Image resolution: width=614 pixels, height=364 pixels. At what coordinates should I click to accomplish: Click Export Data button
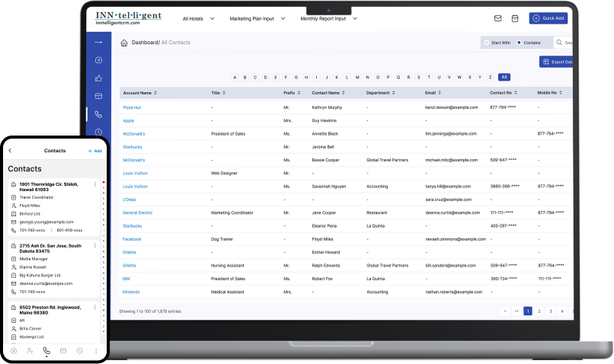pos(556,62)
